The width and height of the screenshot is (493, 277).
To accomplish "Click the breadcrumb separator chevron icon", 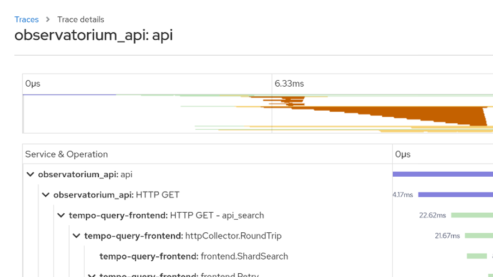I will click(48, 20).
